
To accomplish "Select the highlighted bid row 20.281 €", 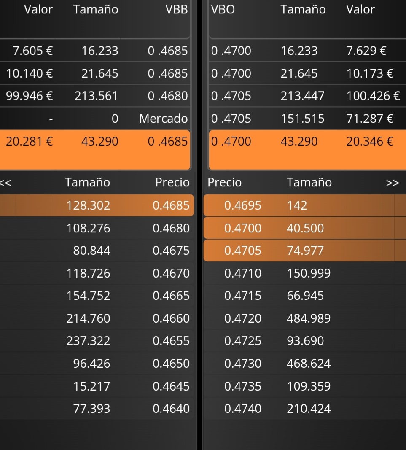I will point(95,150).
